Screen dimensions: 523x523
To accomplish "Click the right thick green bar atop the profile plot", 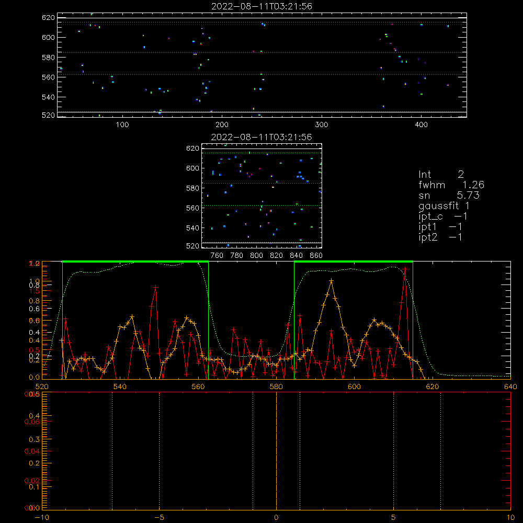I will pyautogui.click(x=354, y=261).
